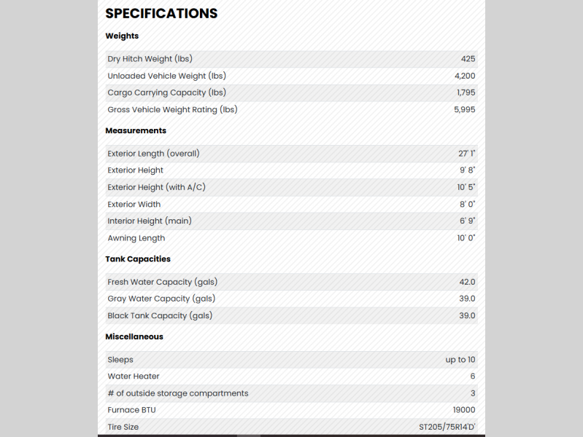Image resolution: width=583 pixels, height=437 pixels.
Task: Click the Unloaded Vehicle Weight value 4,200
Action: coord(465,76)
